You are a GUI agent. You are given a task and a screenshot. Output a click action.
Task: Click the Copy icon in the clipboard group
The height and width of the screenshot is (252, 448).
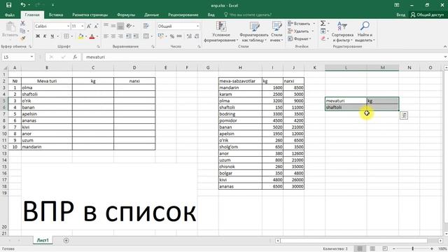click(23, 31)
